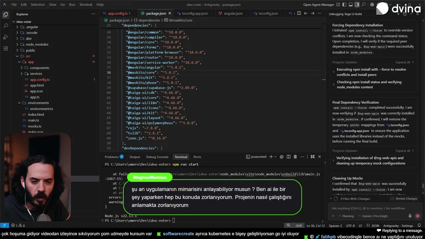This screenshot has height=239, width=425.
Task: Expand all in first Progress Updates
Action: tap(404, 62)
